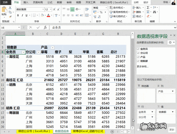The height and width of the screenshot is (134, 177).
Task: Click the 更多表格... link
Action: [x=143, y=66]
